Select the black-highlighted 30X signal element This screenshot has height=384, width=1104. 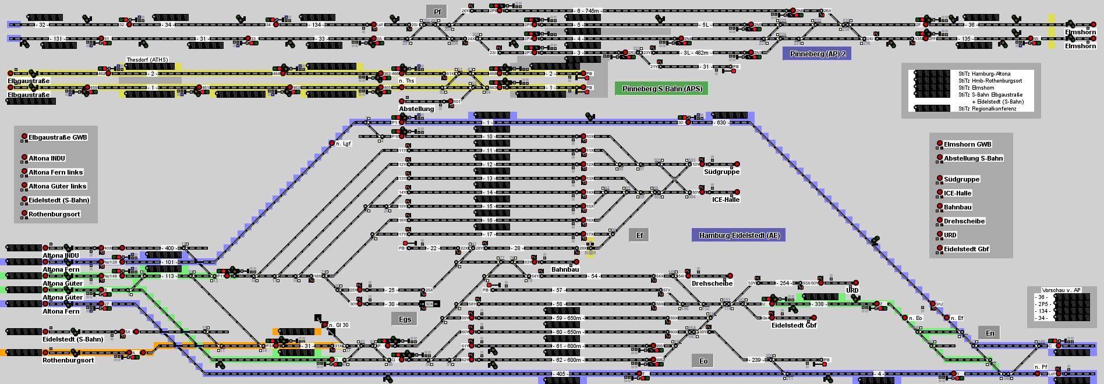point(430,304)
